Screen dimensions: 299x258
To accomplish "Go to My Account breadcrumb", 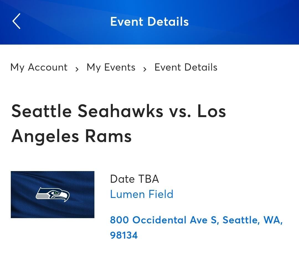I will [x=39, y=67].
